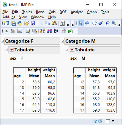Click the Paste clipboard icon
The width and height of the screenshot is (122, 125).
coord(54,23)
